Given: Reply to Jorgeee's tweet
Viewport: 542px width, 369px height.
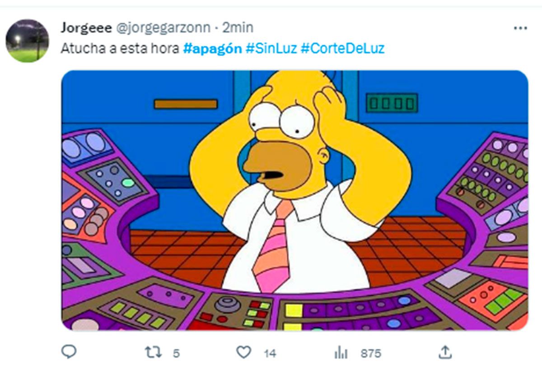Looking at the screenshot, I should pos(69,352).
